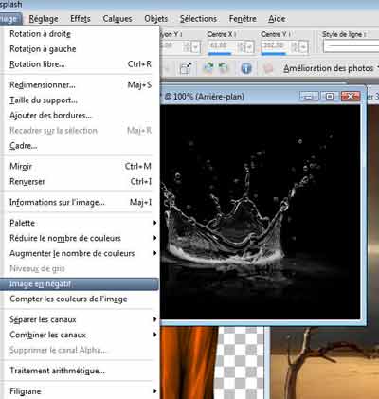Choose Rotation à droite
Screen dimensions: 379x399
coord(80,34)
